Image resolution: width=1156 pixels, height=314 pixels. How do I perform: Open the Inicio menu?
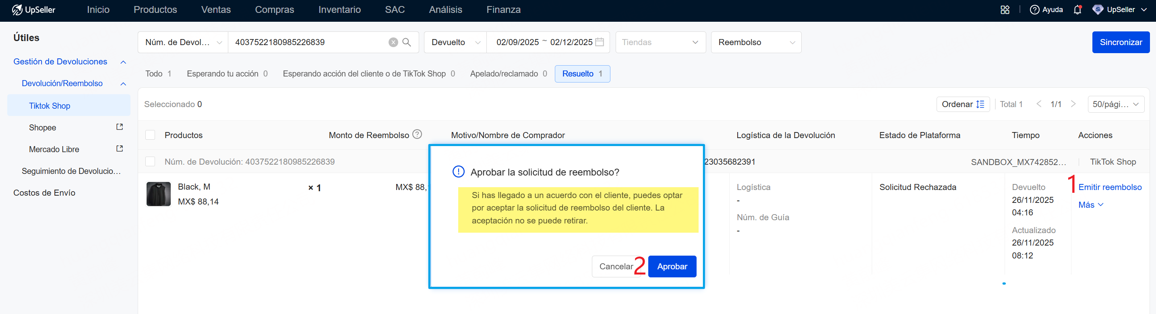pos(98,9)
